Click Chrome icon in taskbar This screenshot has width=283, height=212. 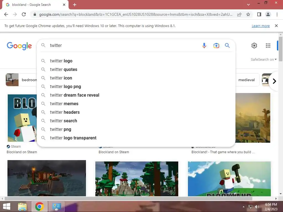[39, 206]
